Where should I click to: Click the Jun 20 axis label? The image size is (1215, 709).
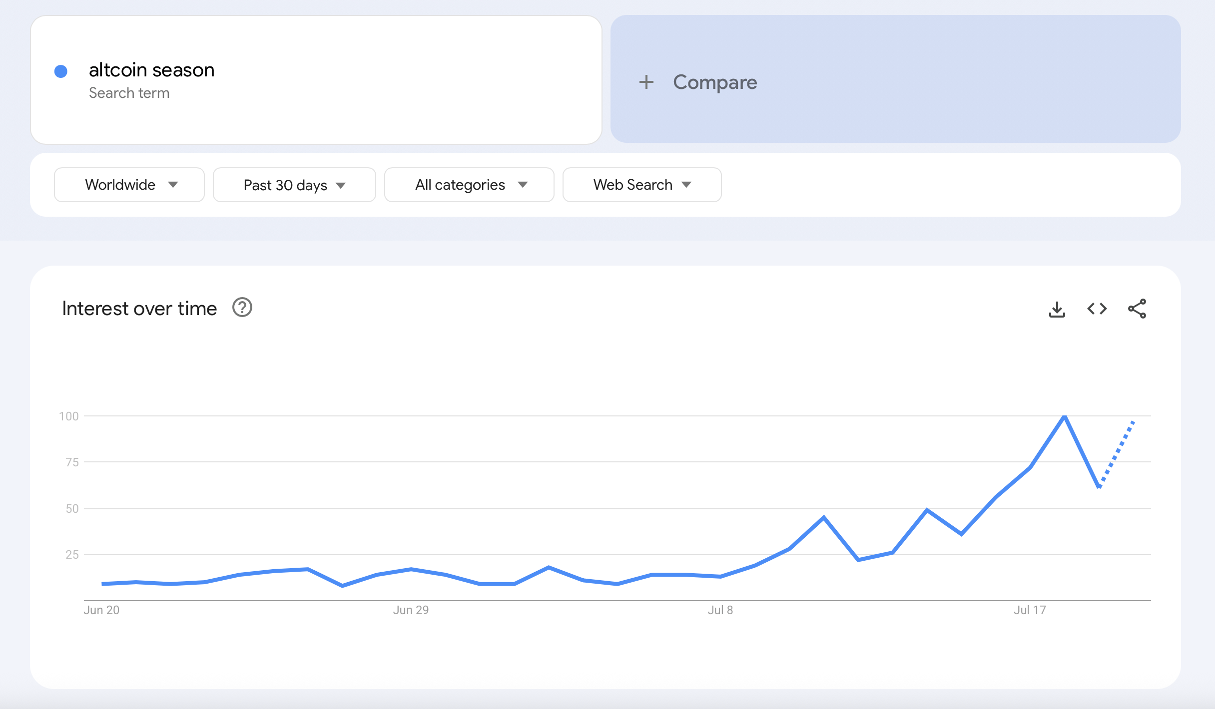coord(101,610)
